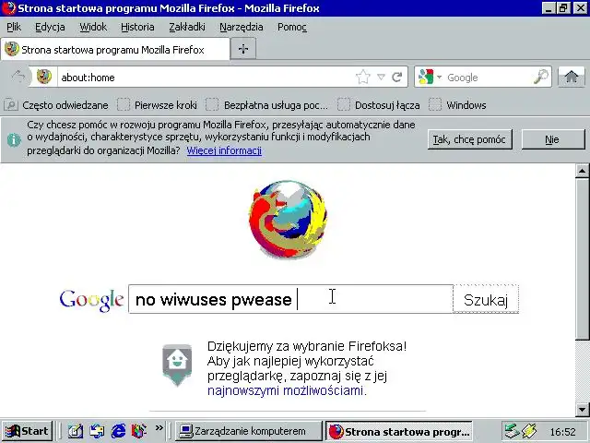The height and width of the screenshot is (443, 590).
Task: Restore down the Firefox window
Action: tap(563, 8)
